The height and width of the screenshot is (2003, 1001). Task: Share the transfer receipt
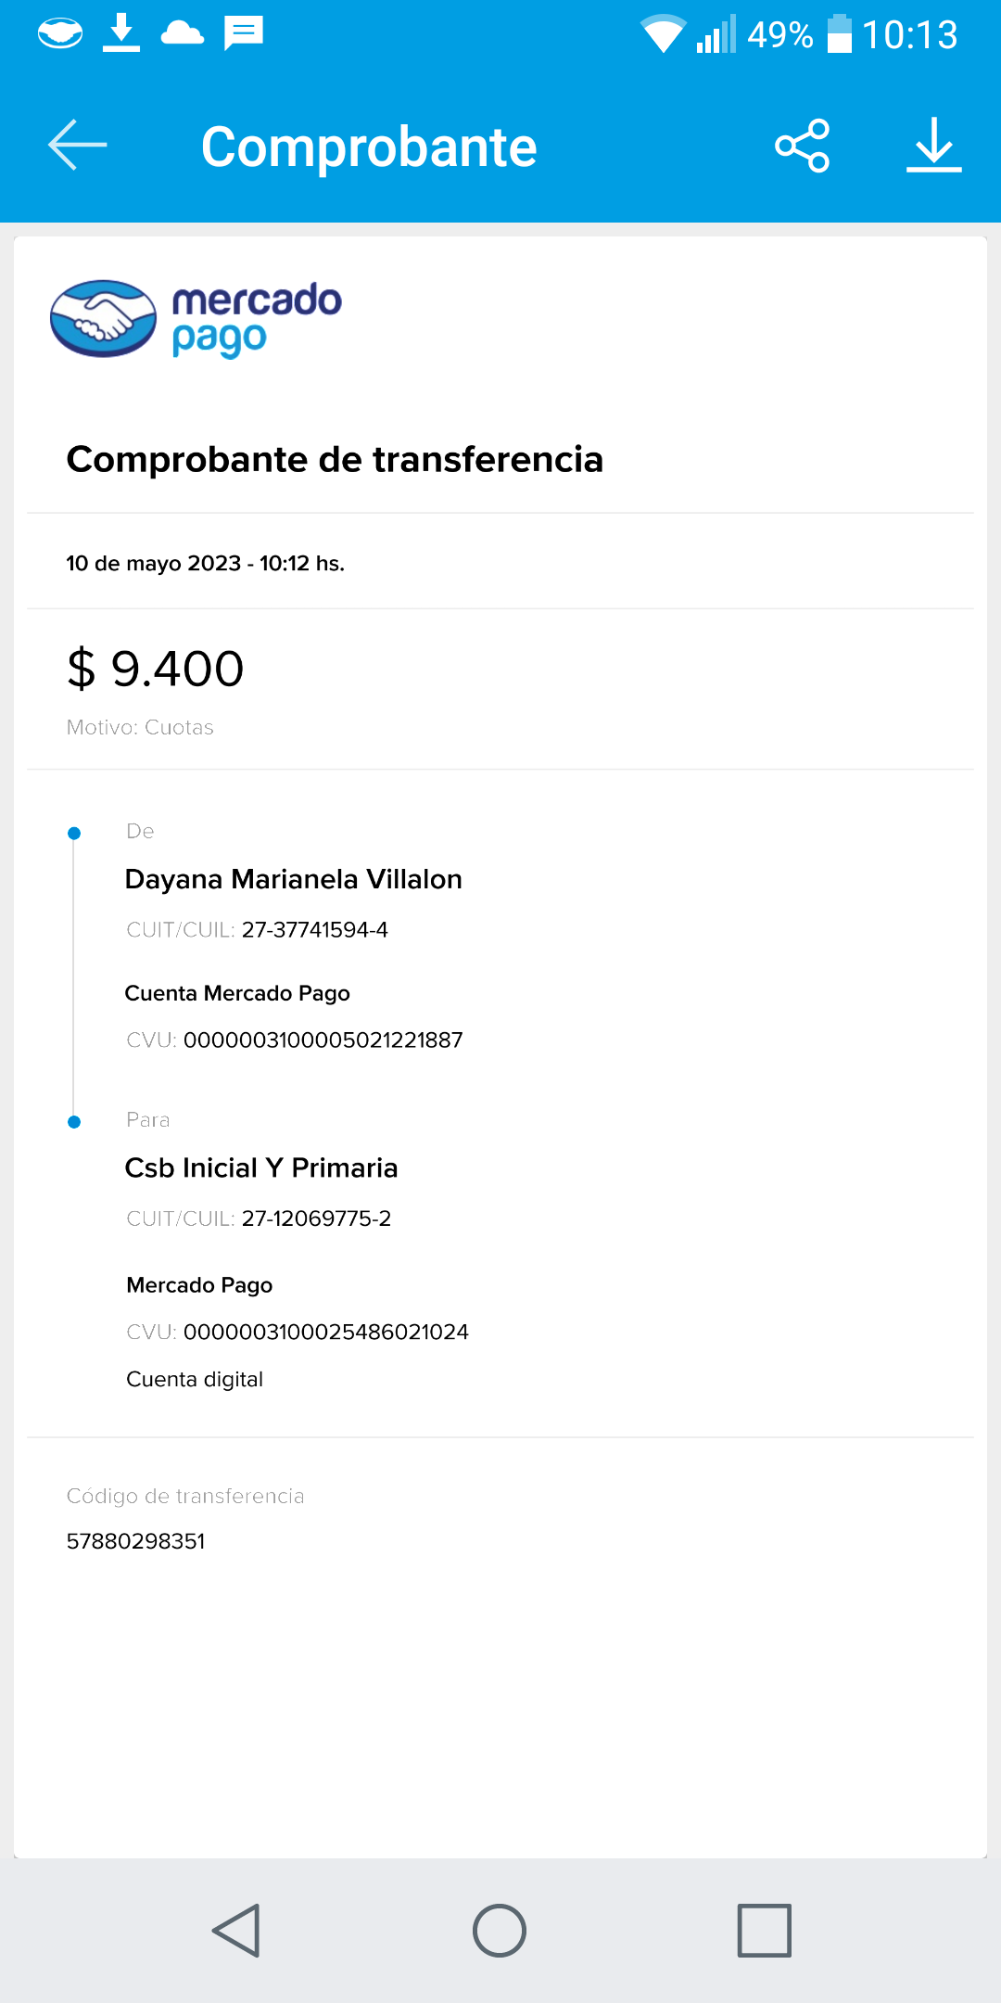coord(802,146)
